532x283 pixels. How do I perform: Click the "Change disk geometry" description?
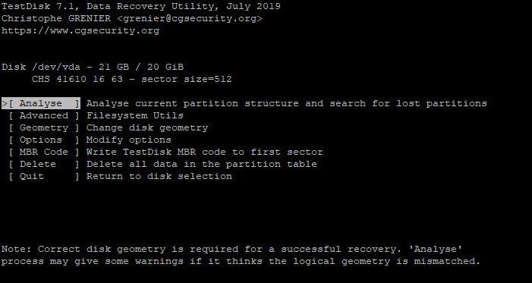point(147,128)
